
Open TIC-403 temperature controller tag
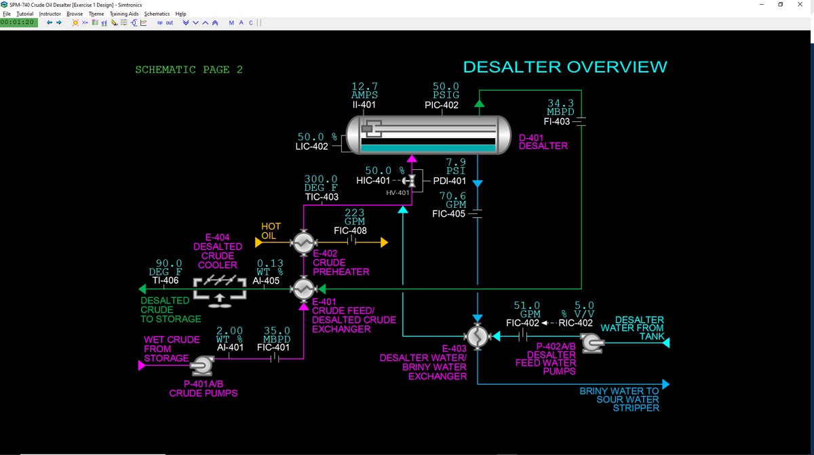(x=322, y=197)
